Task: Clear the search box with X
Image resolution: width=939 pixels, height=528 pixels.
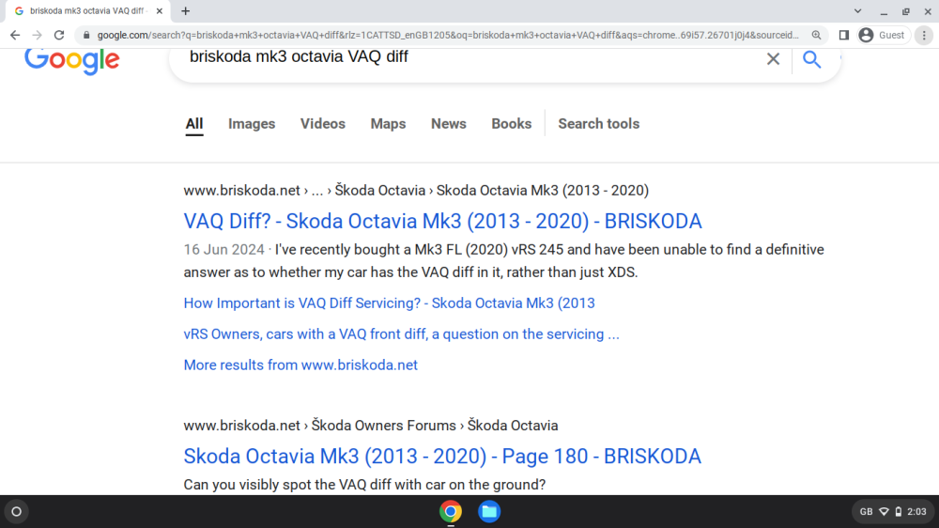Action: click(x=773, y=59)
